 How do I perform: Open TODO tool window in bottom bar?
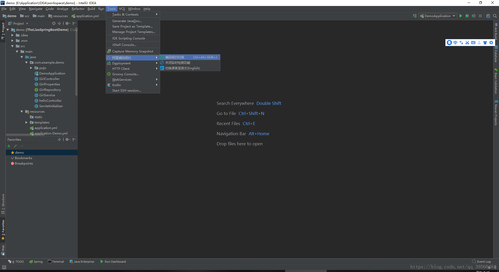[x=16, y=262]
